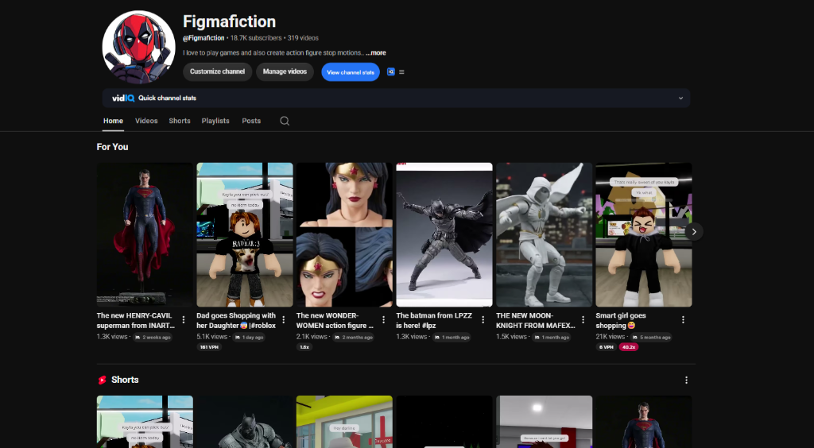Image resolution: width=814 pixels, height=448 pixels.
Task: Open the vidIQ hamburger menu icon
Action: click(401, 72)
